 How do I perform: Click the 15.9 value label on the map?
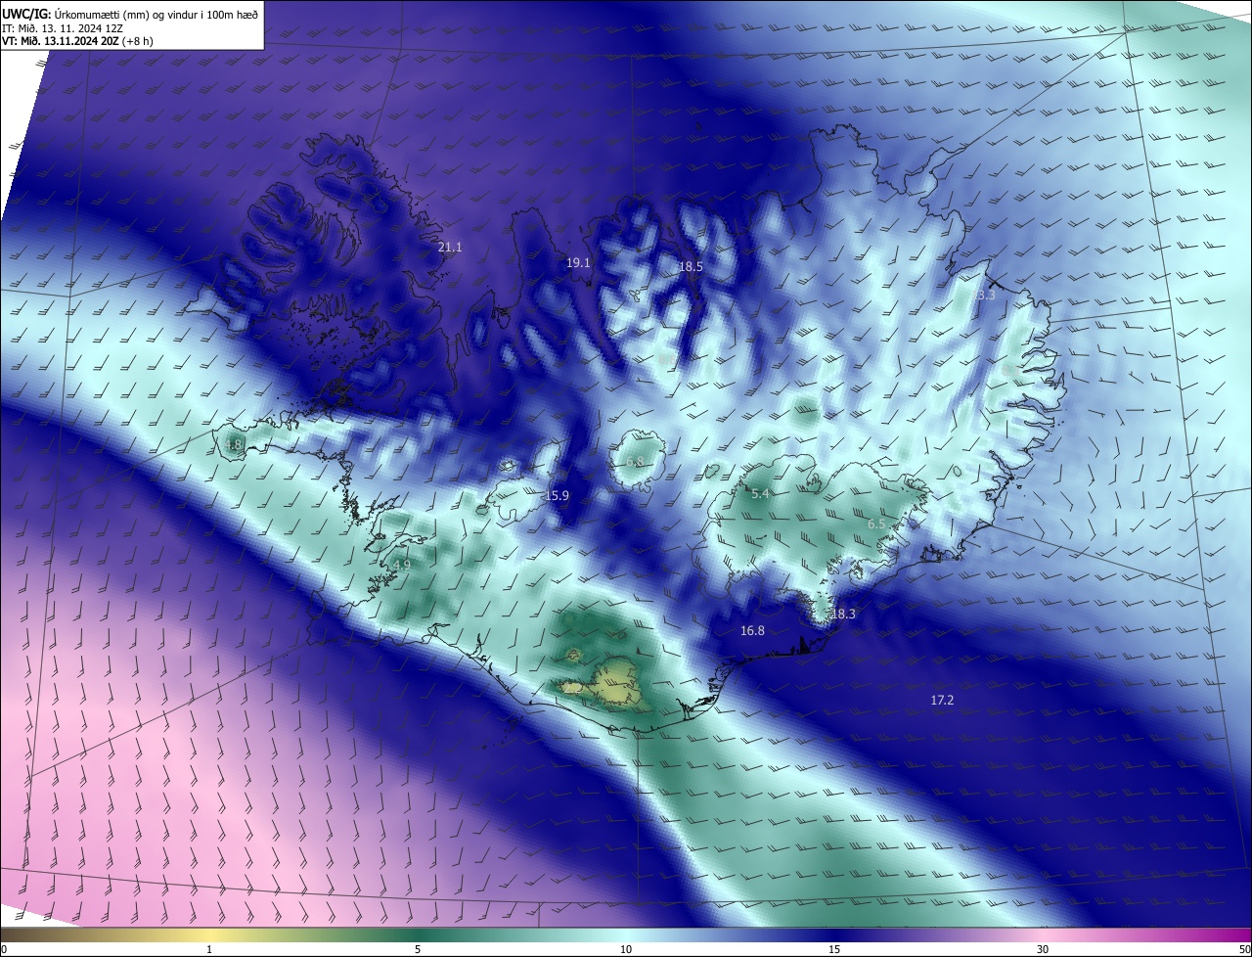coord(557,496)
